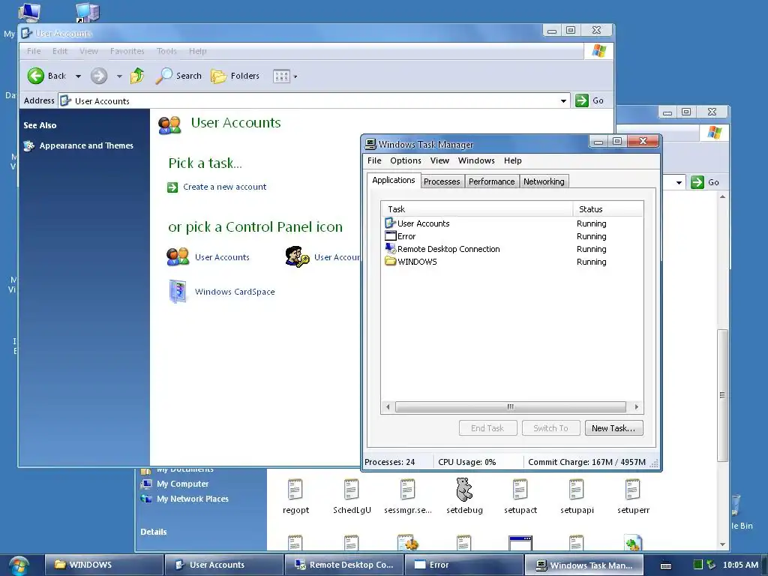768x576 pixels.
Task: Switch to the Networking tab
Action: (x=544, y=181)
